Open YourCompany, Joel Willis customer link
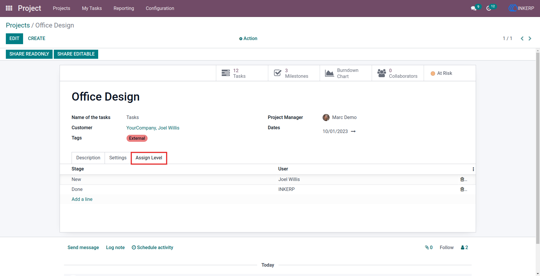Screen dimensions: 540x276 click(153, 128)
